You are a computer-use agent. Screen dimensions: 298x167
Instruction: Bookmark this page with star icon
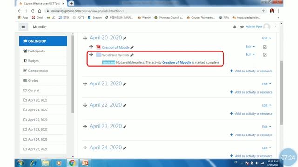pyautogui.click(x=264, y=11)
